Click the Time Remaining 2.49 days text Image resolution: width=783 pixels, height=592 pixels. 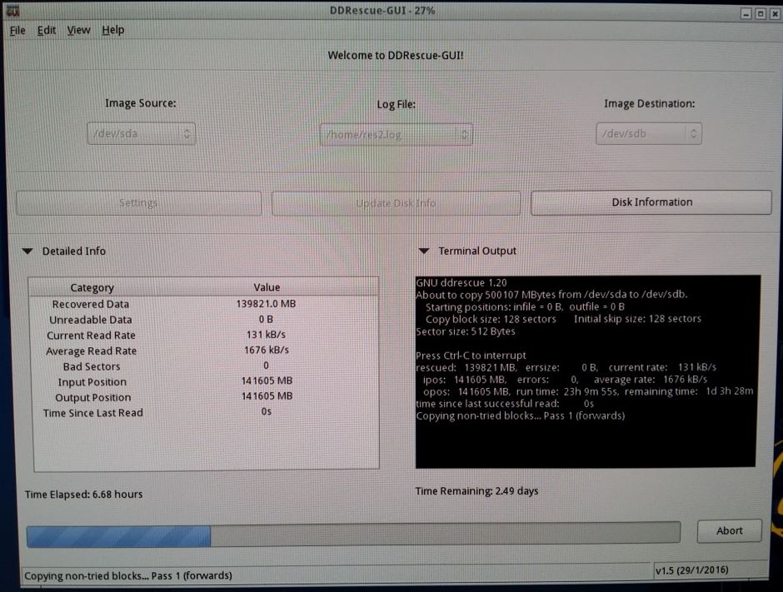pyautogui.click(x=477, y=491)
